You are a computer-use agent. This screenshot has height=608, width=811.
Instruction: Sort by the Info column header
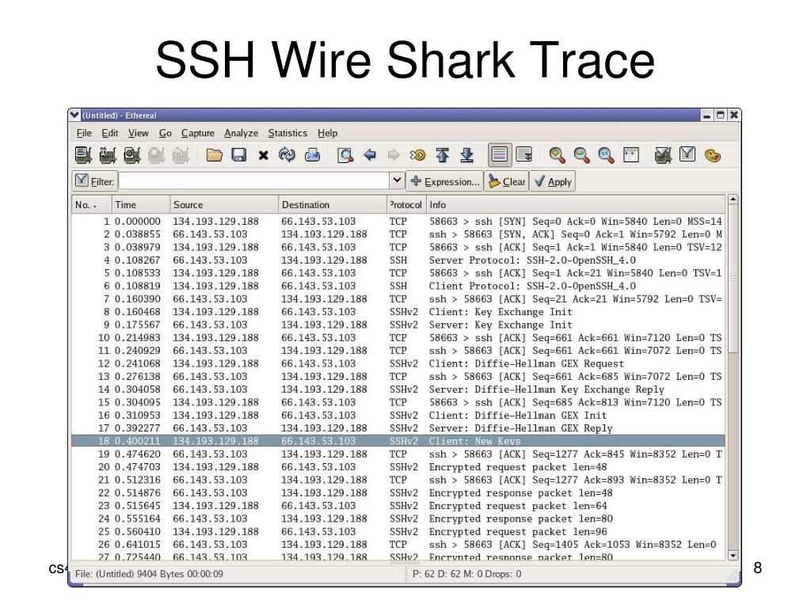click(x=576, y=205)
